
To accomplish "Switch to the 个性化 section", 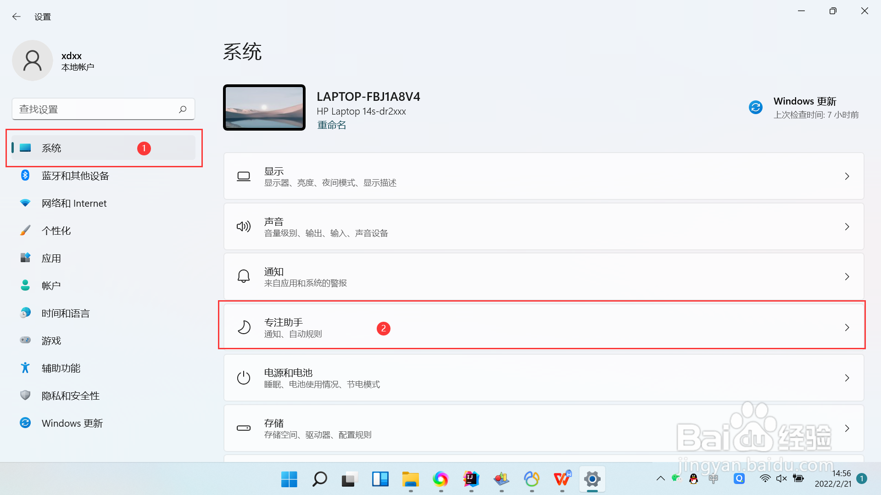I will click(x=56, y=231).
